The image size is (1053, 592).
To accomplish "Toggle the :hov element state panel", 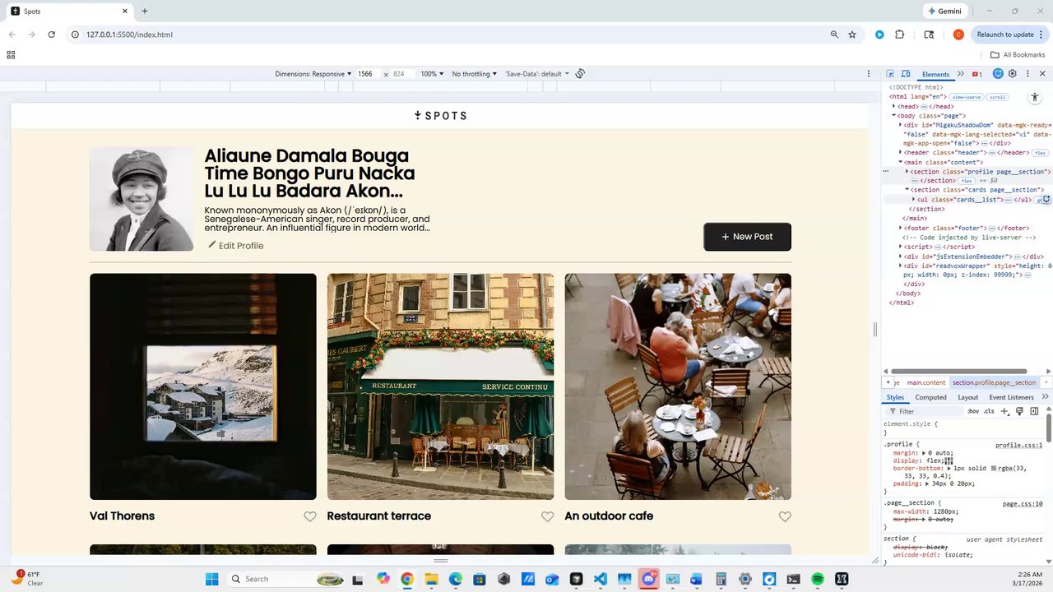I will tap(973, 411).
